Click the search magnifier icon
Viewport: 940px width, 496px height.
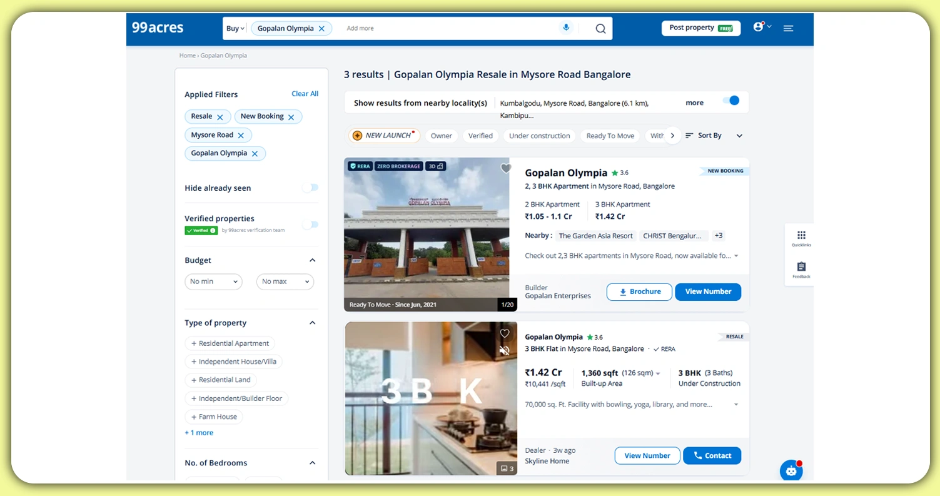pos(599,28)
